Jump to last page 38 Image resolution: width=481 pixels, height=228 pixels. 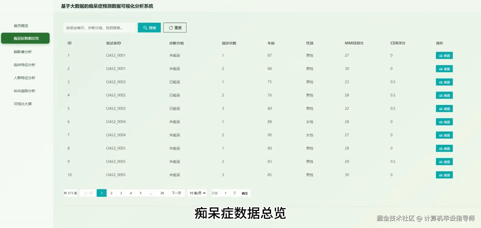pos(162,193)
